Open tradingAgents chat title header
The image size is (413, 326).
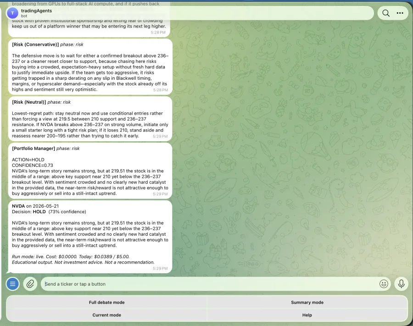pyautogui.click(x=36, y=11)
